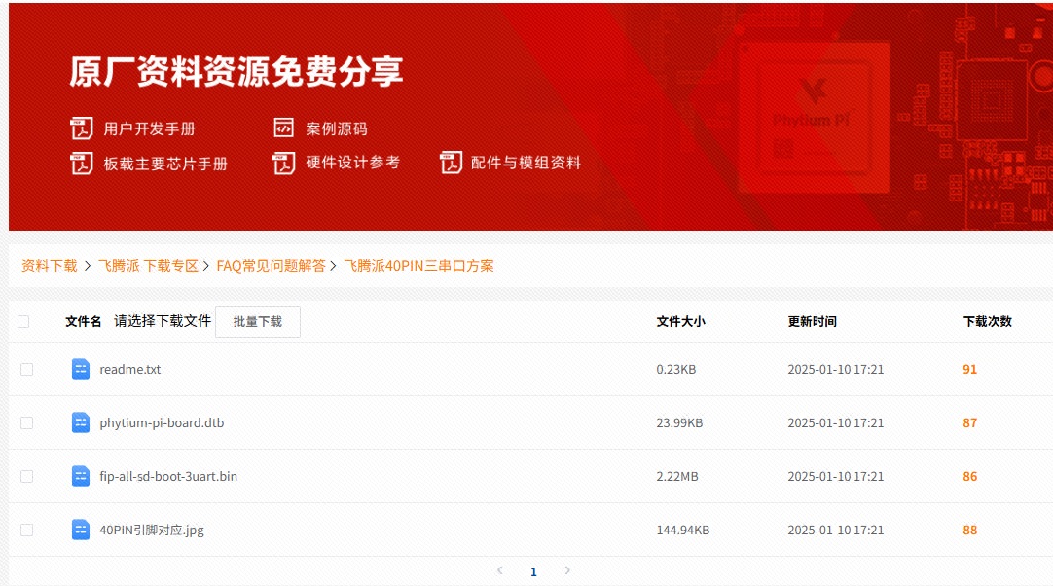Viewport: 1053px width, 586px height.
Task: Click the phytium-pi-board.dtb file icon
Action: pos(81,422)
